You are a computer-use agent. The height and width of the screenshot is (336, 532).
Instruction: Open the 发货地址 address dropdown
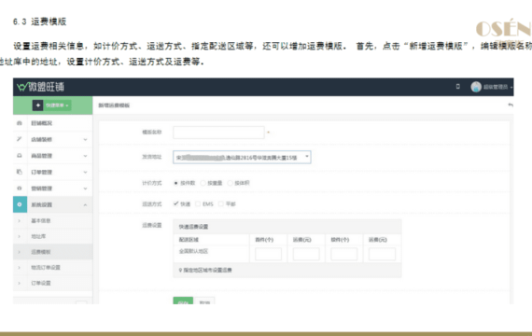click(242, 157)
